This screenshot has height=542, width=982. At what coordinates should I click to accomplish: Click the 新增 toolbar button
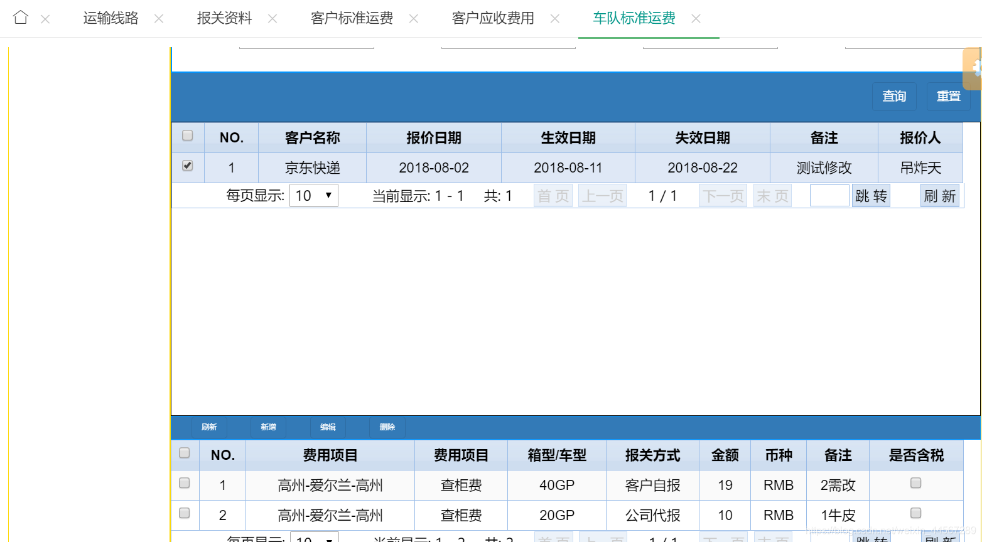[268, 427]
